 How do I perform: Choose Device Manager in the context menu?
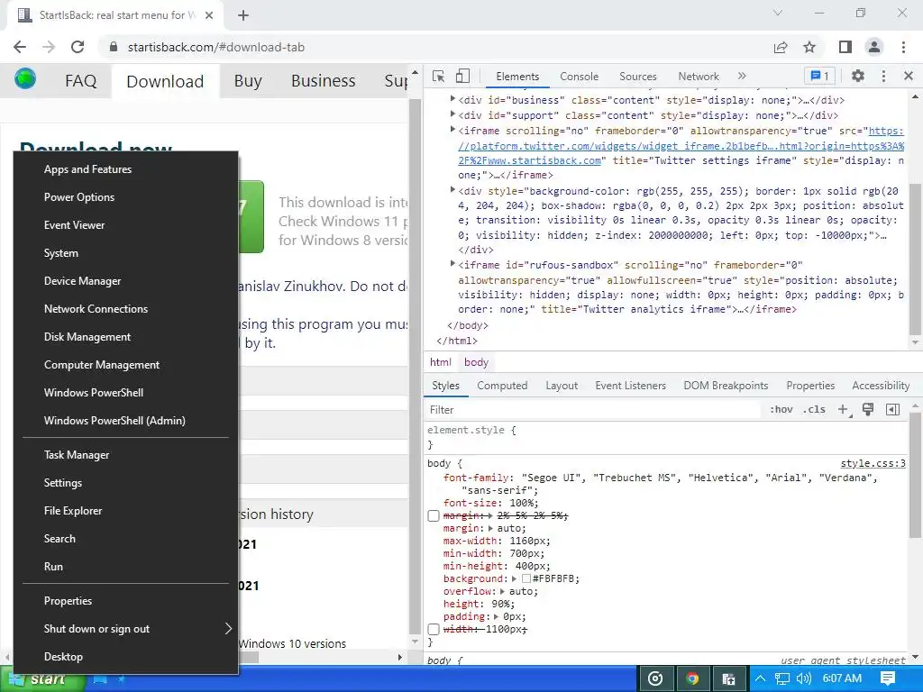coord(125,281)
